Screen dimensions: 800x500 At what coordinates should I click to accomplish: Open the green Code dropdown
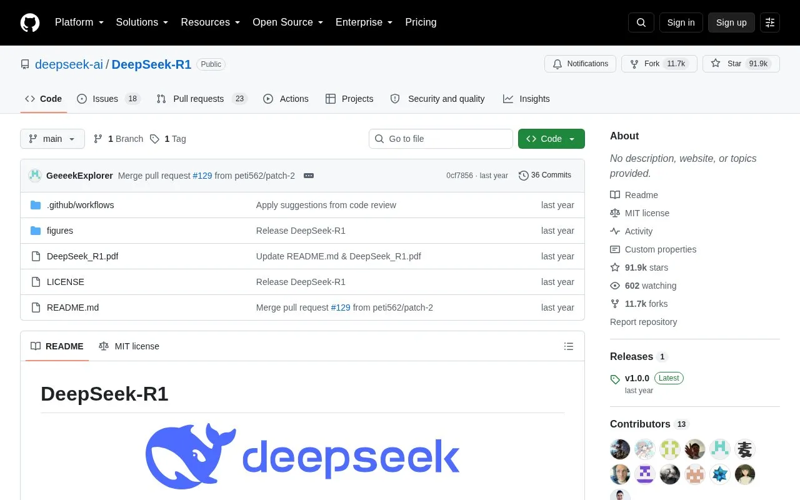(x=551, y=139)
